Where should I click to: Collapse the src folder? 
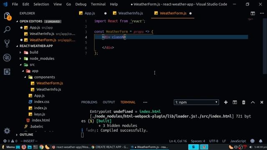point(32,65)
